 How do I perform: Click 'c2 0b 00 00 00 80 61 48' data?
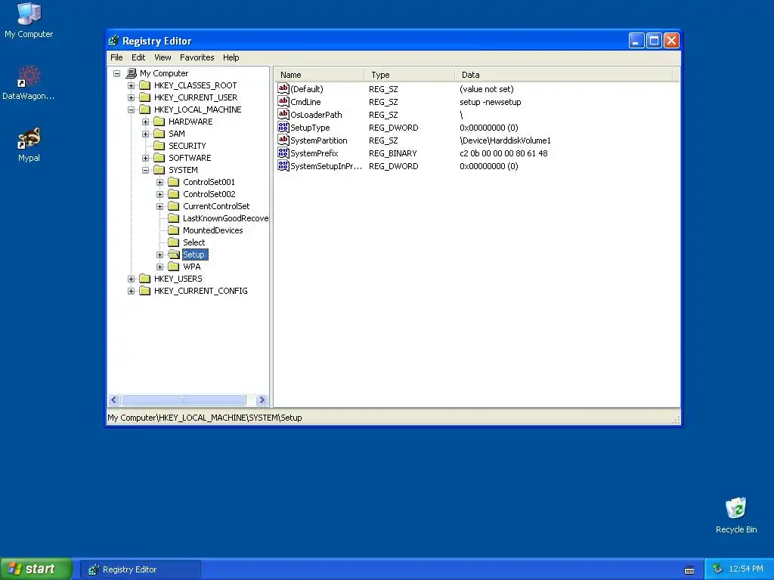tap(503, 153)
